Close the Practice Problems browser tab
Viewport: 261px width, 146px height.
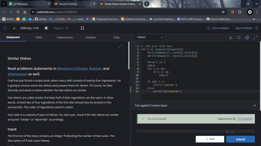click(94, 4)
